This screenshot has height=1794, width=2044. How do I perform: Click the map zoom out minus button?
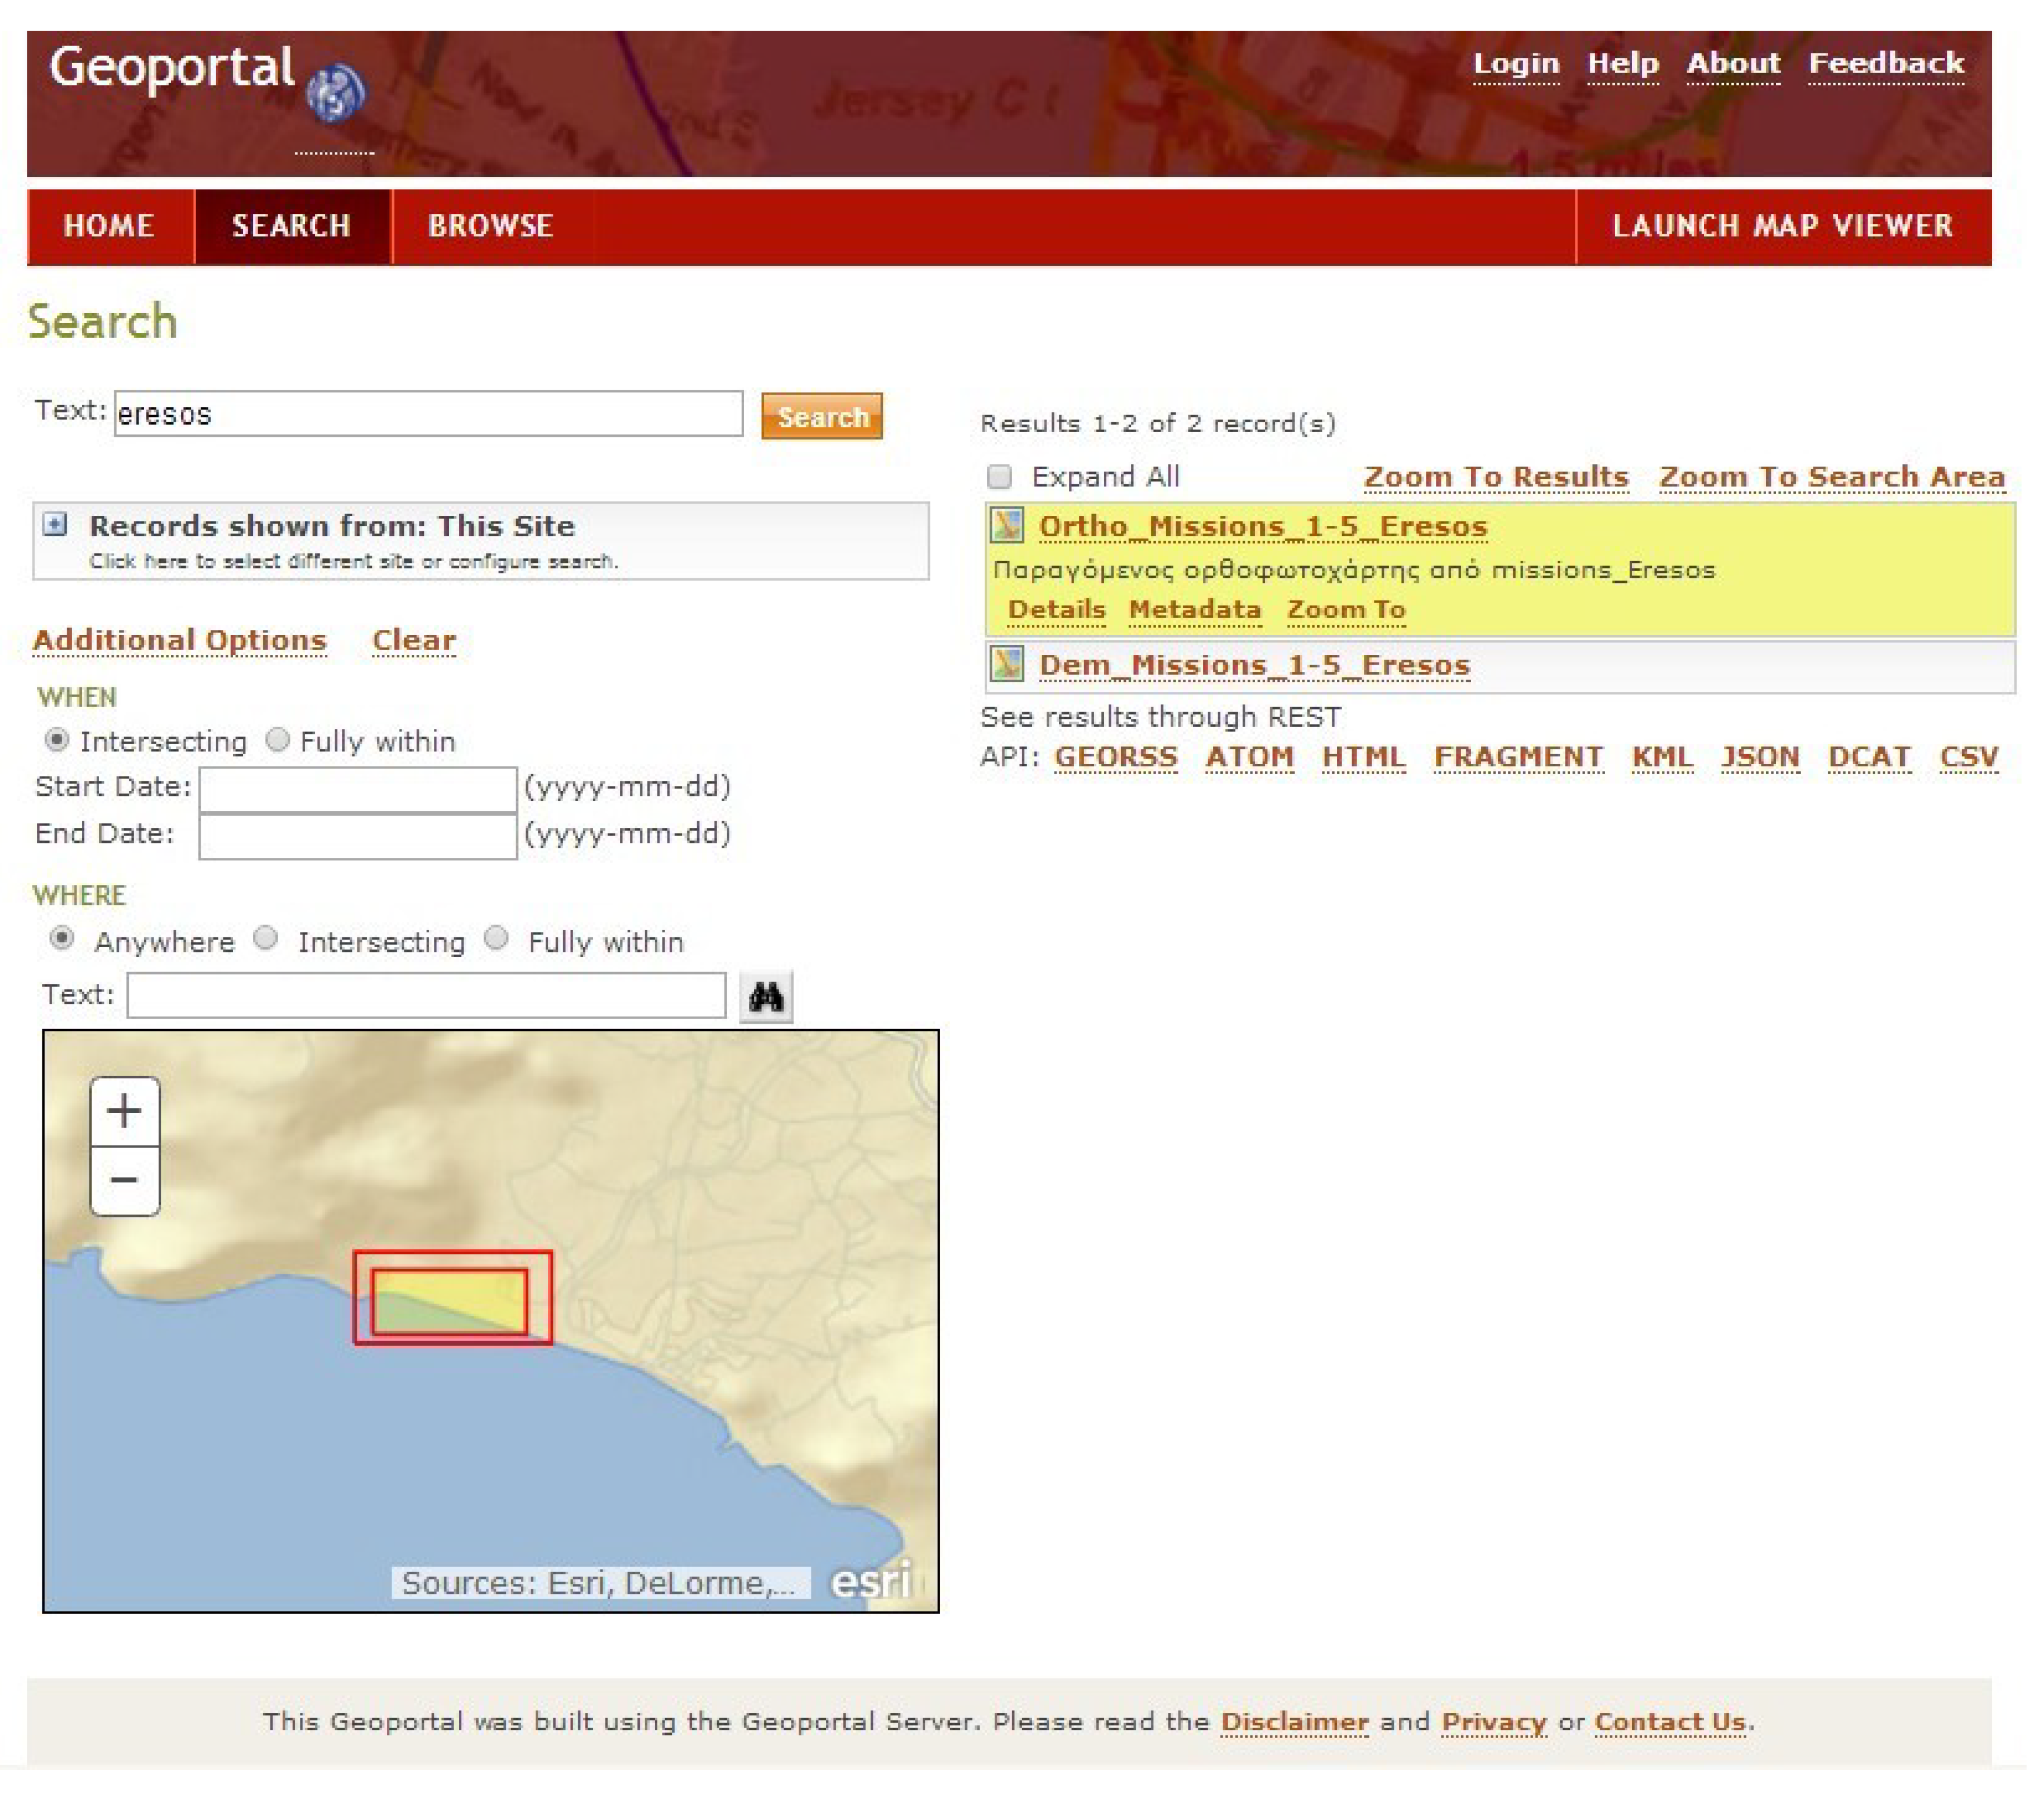124,1181
